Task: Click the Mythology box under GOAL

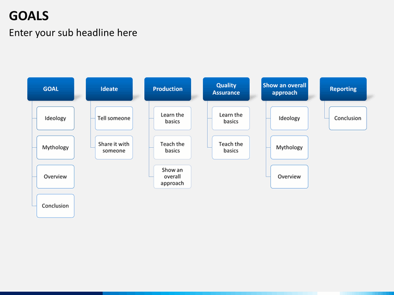Action: [55, 147]
